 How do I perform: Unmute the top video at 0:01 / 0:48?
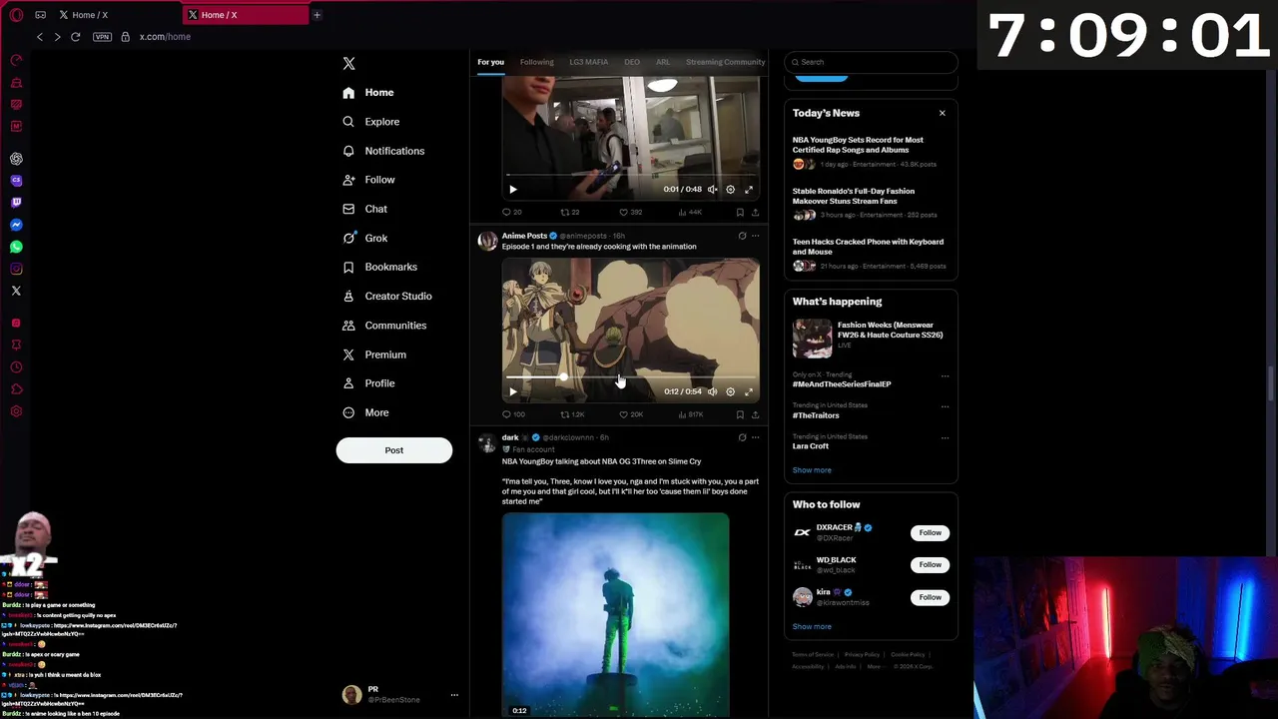pos(712,189)
